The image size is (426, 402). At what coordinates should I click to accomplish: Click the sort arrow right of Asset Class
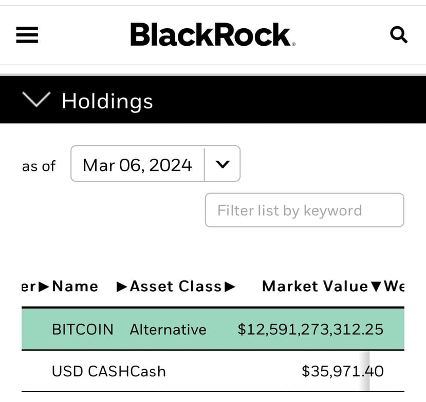(x=230, y=286)
